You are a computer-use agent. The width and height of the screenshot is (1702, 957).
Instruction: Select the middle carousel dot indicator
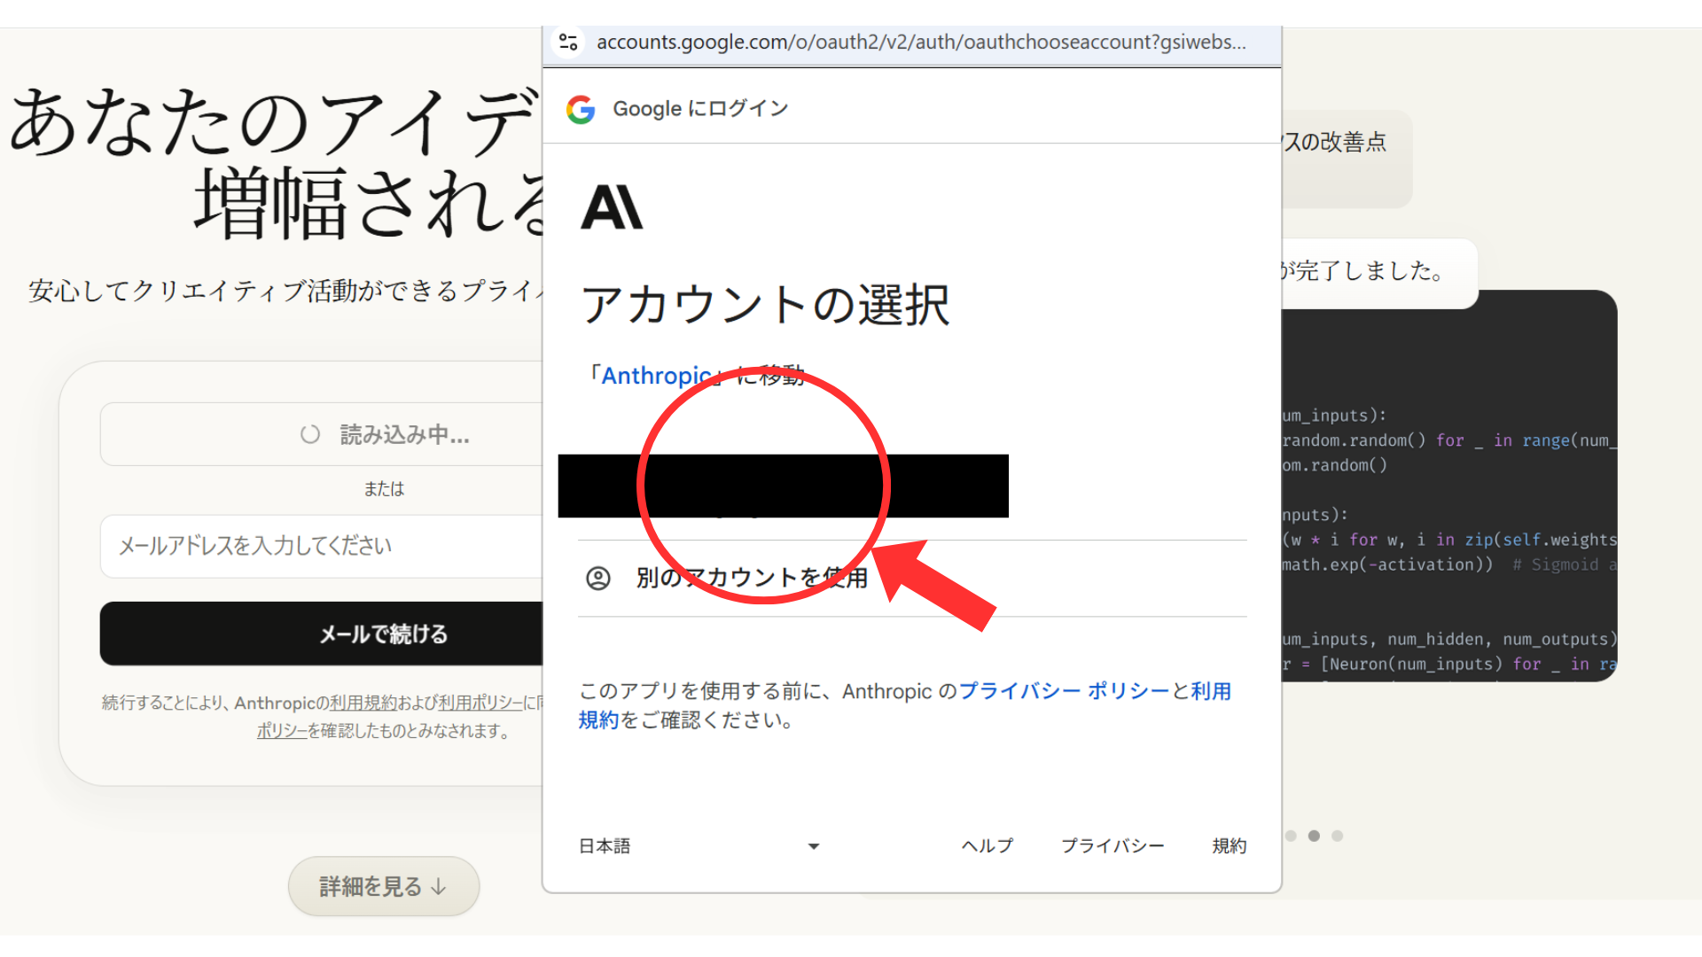pyautogui.click(x=1314, y=836)
